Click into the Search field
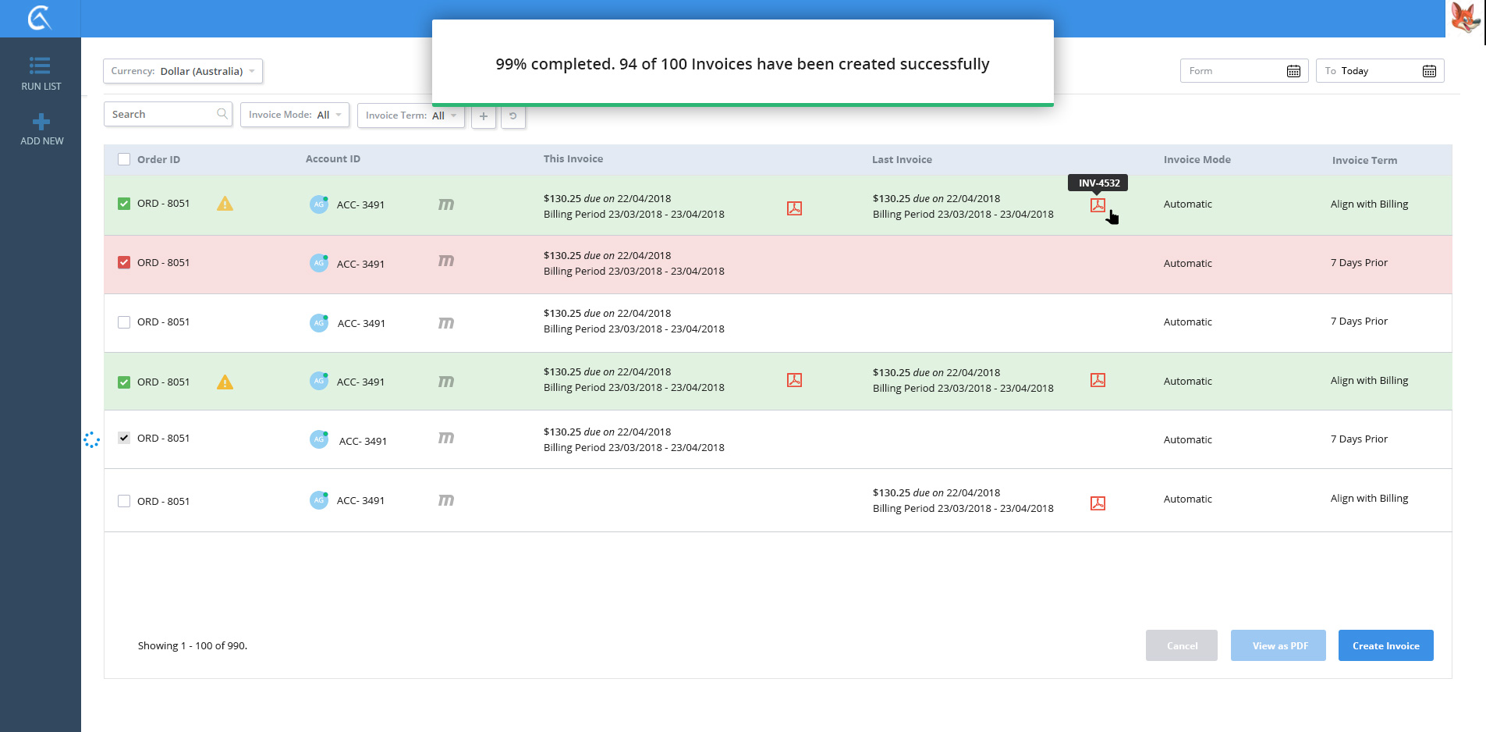 (162, 114)
